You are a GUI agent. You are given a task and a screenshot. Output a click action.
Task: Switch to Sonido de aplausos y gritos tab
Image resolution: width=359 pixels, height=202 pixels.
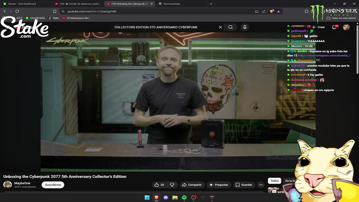(x=78, y=4)
